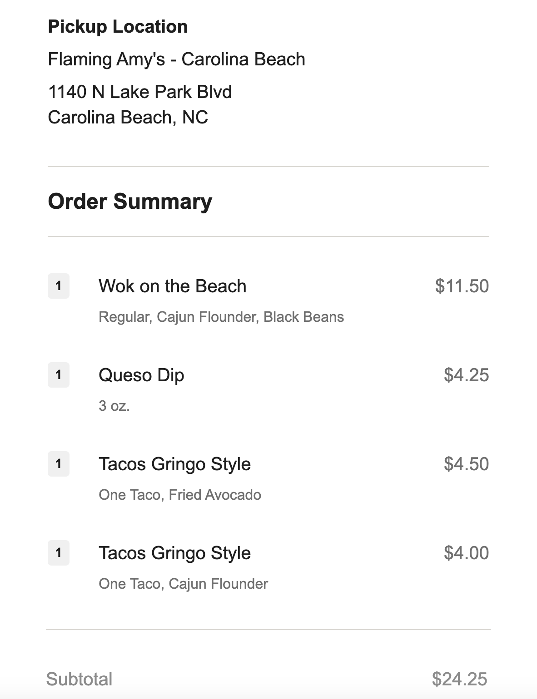Click quantity badge for the $4.00 Tacos Gringo Style

coord(59,553)
